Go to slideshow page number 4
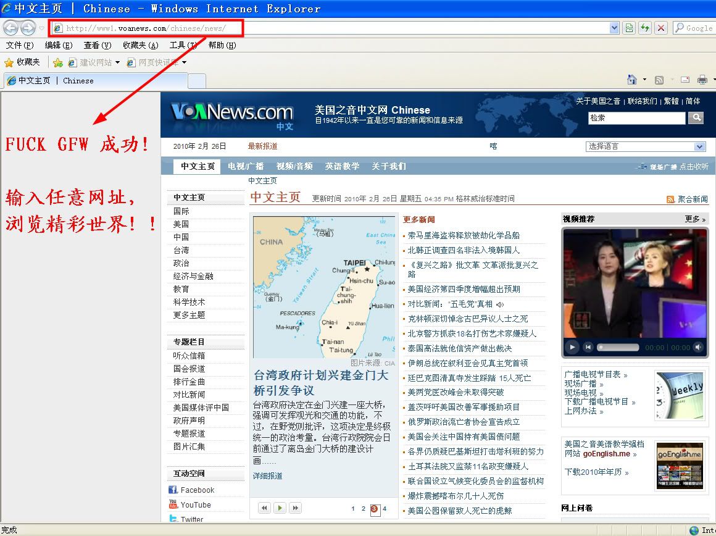Image resolution: width=716 pixels, height=536 pixels. (x=385, y=509)
